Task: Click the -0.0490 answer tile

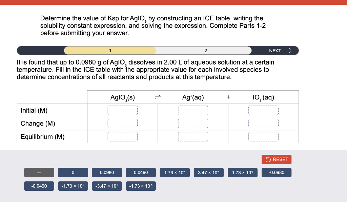Action: (39, 186)
